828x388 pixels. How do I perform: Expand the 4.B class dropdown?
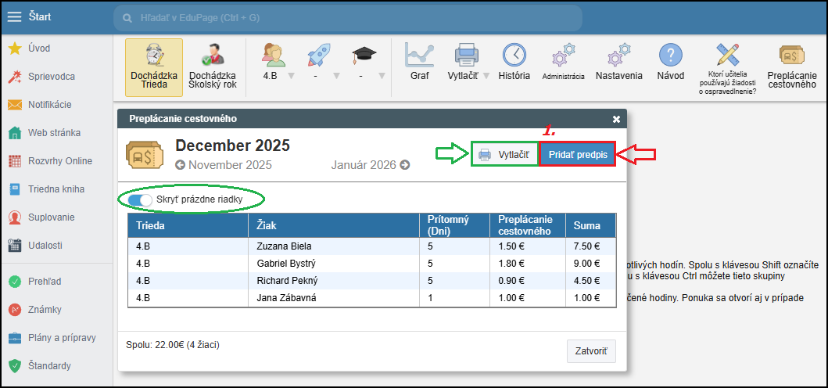[290, 76]
